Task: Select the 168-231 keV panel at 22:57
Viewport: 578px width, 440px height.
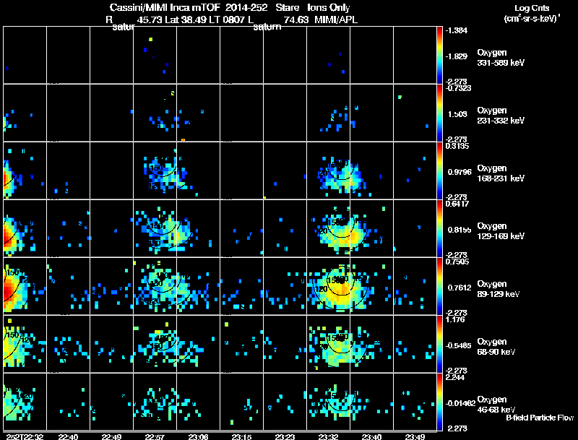Action: 155,171
